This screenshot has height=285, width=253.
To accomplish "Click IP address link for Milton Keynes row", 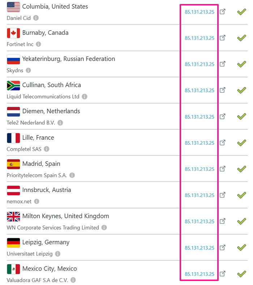I will 200,222.
